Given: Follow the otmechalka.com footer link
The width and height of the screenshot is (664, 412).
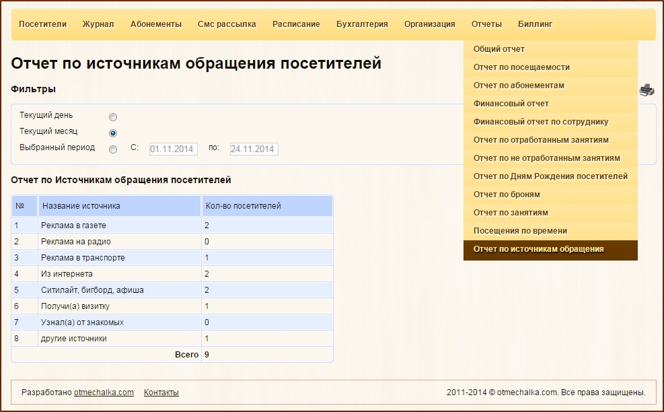Looking at the screenshot, I should (104, 392).
